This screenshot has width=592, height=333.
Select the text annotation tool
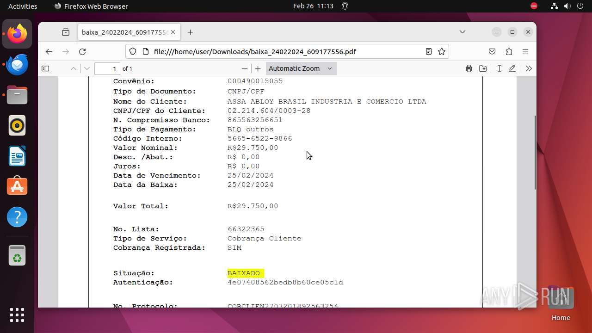499,68
